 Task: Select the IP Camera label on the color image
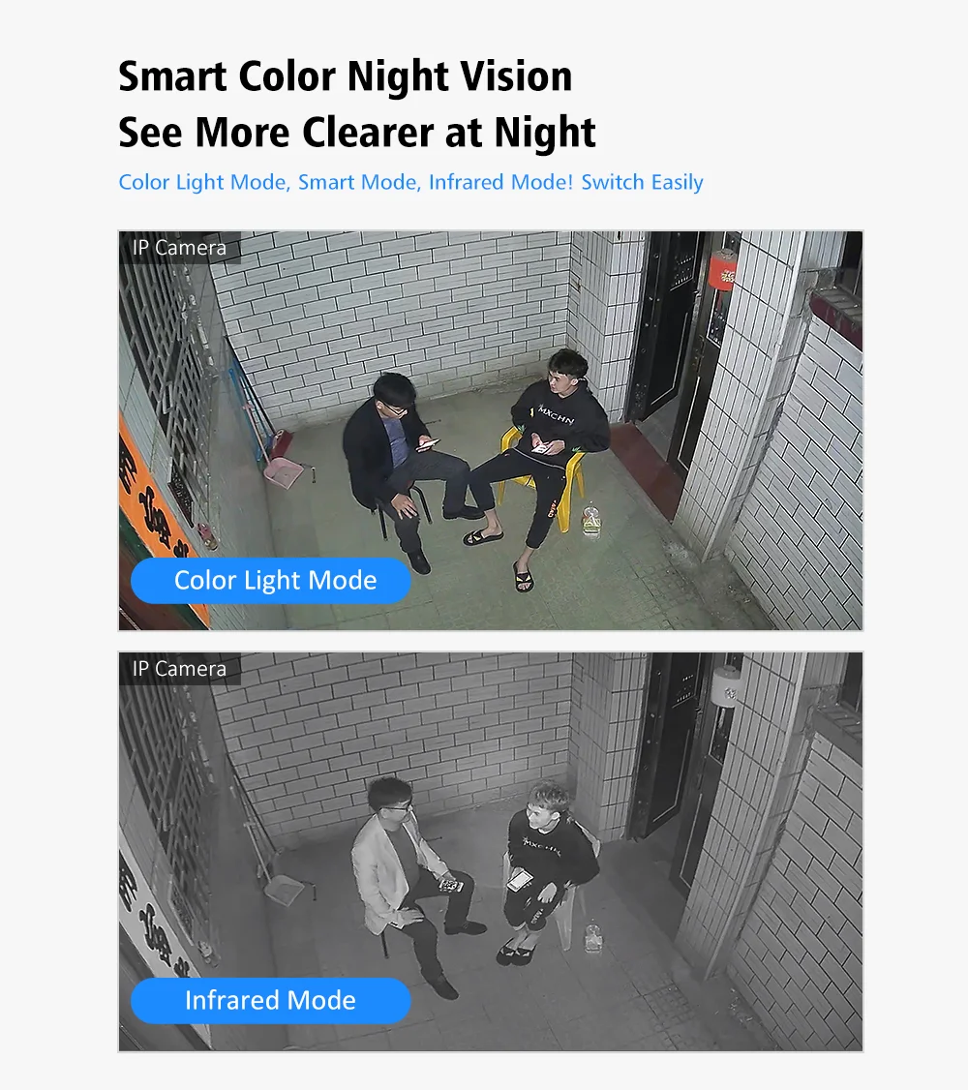coord(179,248)
